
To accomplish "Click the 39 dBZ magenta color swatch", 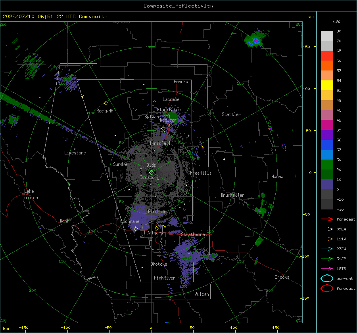I will [327, 125].
